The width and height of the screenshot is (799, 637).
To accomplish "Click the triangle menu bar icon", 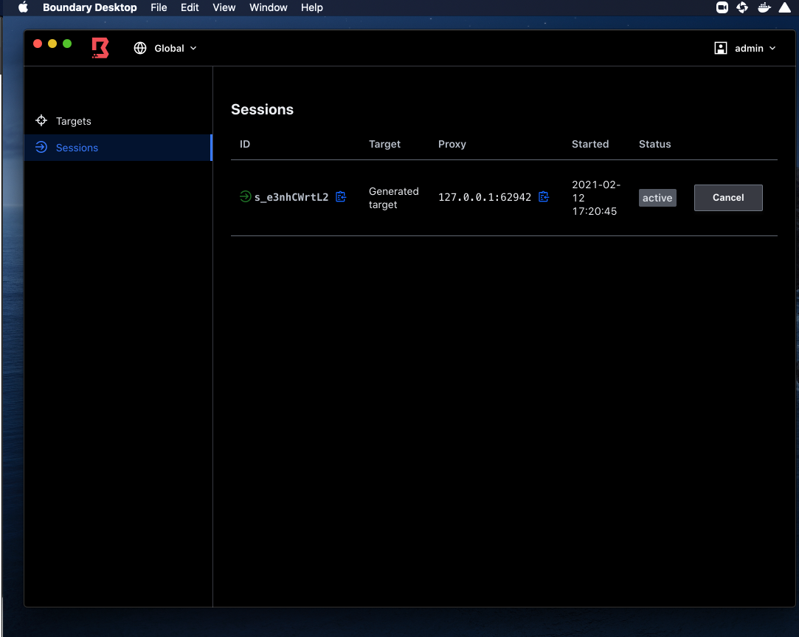I will click(x=785, y=7).
